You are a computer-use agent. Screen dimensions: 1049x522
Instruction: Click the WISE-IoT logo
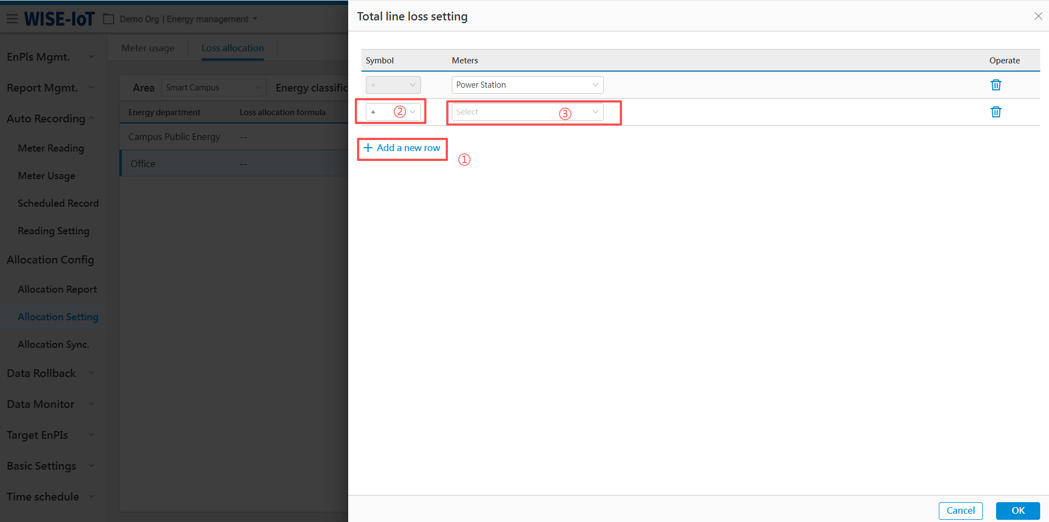(x=60, y=19)
